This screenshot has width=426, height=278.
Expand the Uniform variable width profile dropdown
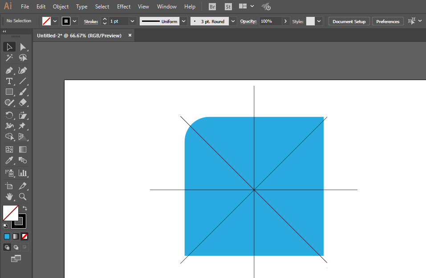184,21
